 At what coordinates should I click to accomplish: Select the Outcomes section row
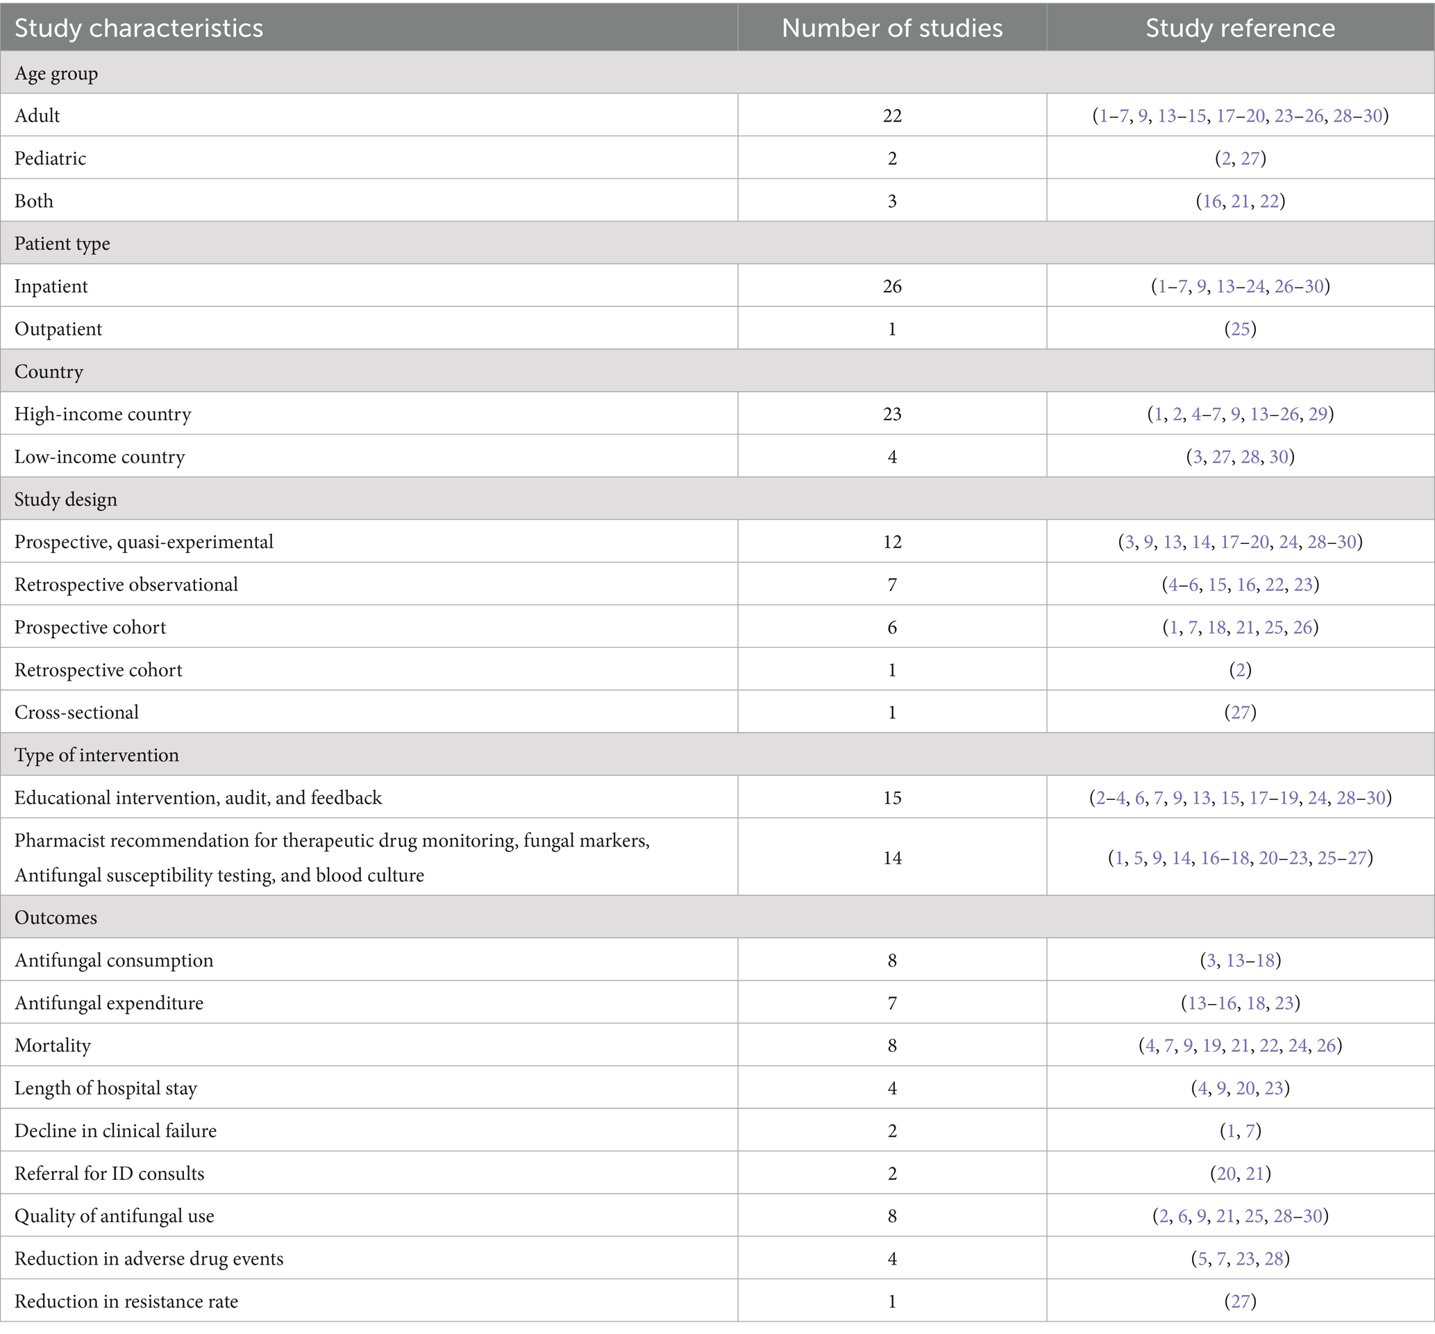pos(718,917)
